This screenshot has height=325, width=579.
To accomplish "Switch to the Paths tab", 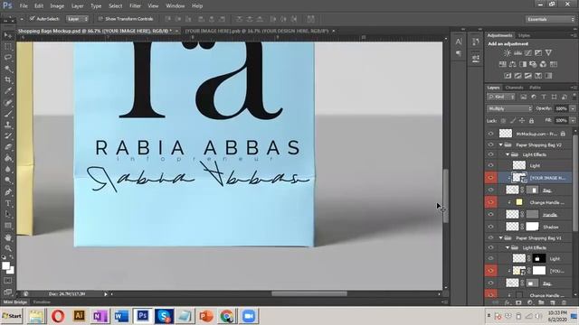I will coord(535,88).
